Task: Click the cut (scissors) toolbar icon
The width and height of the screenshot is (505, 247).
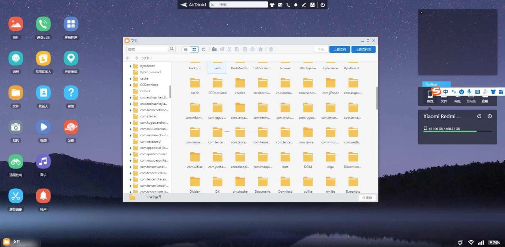Action: pyautogui.click(x=229, y=49)
